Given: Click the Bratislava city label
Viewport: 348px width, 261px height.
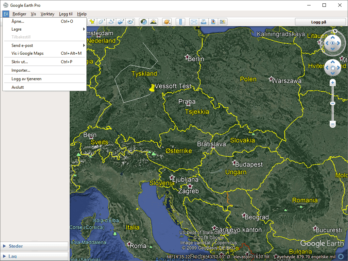Looking at the screenshot, I should 211,144.
